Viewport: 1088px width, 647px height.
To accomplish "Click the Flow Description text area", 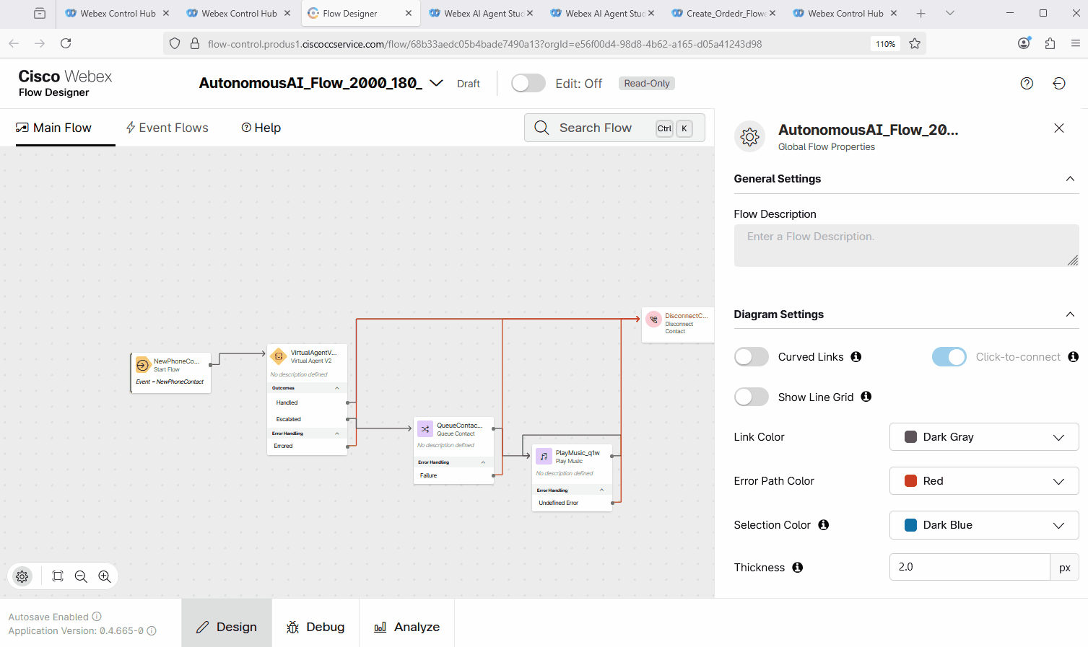I will [905, 246].
